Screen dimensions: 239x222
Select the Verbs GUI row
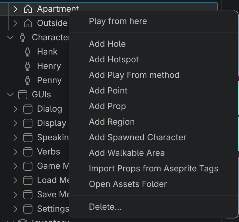tap(35, 152)
